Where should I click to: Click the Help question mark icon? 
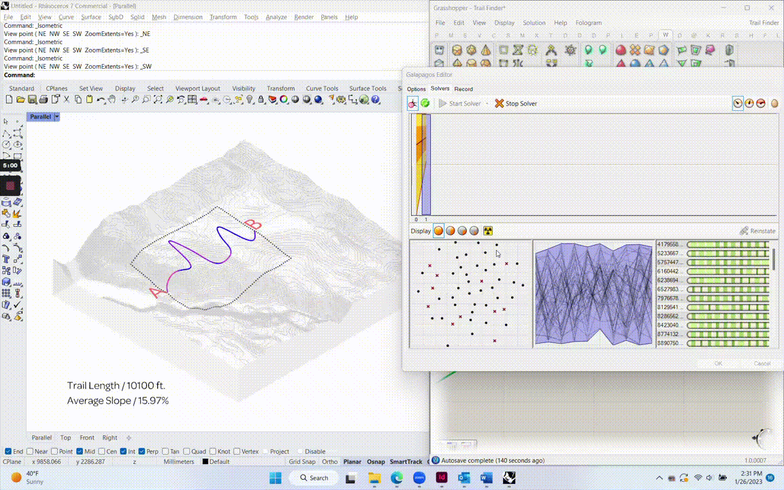(x=375, y=100)
